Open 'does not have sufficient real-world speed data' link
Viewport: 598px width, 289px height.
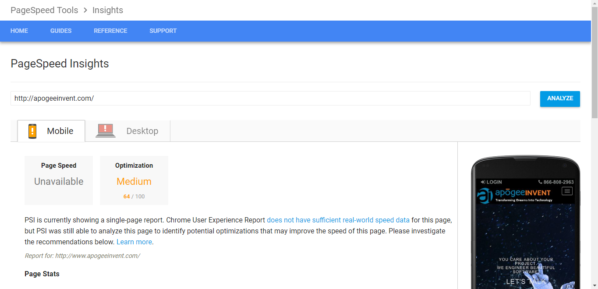click(x=338, y=220)
